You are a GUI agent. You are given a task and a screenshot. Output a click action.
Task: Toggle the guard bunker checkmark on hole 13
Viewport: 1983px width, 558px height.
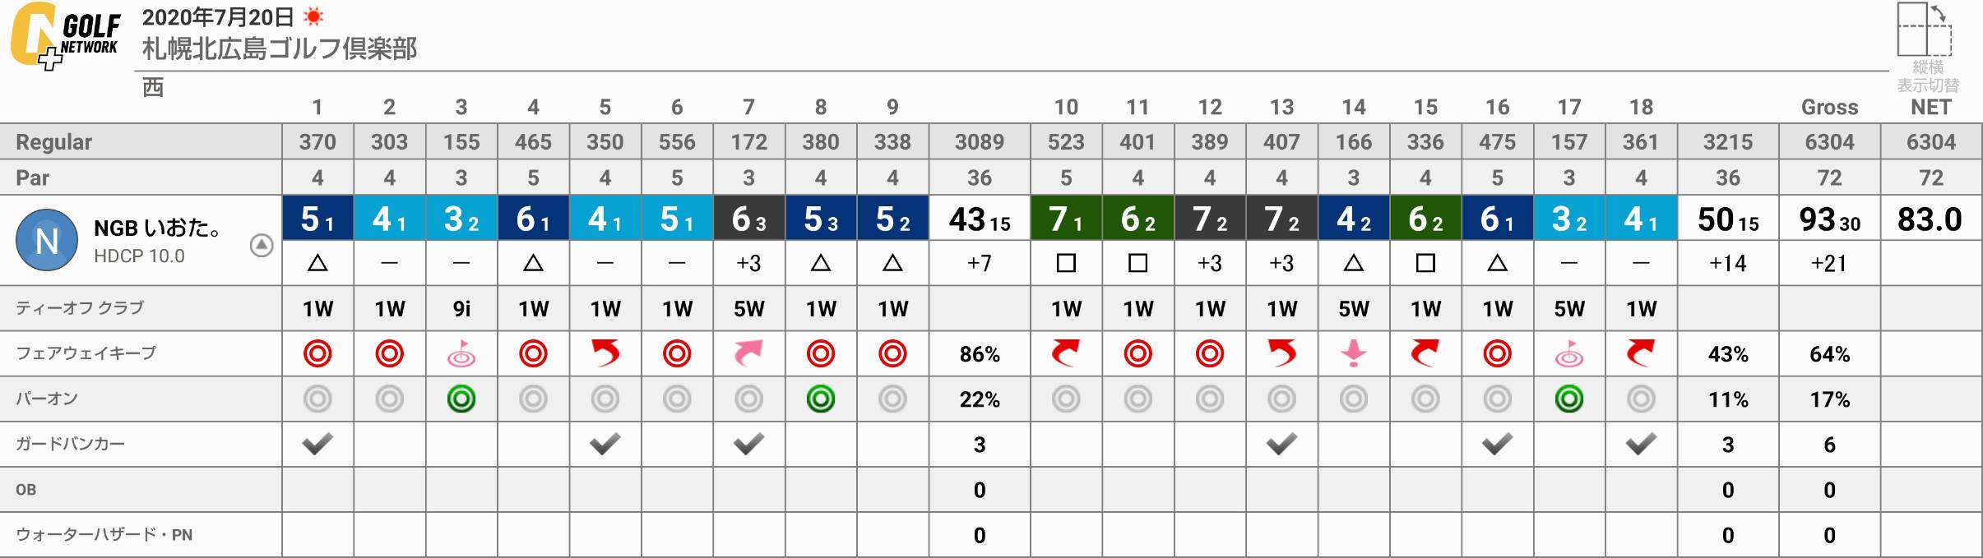tap(1281, 445)
